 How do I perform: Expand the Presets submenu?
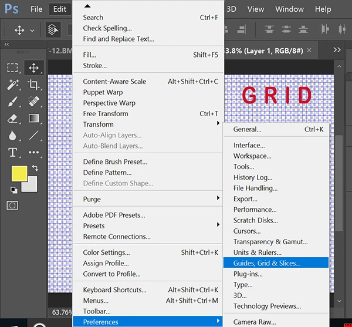click(148, 225)
